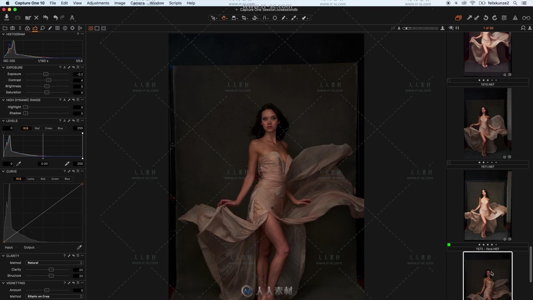Toggle the proof margin view button
The width and height of the screenshot is (533, 300).
[104, 28]
